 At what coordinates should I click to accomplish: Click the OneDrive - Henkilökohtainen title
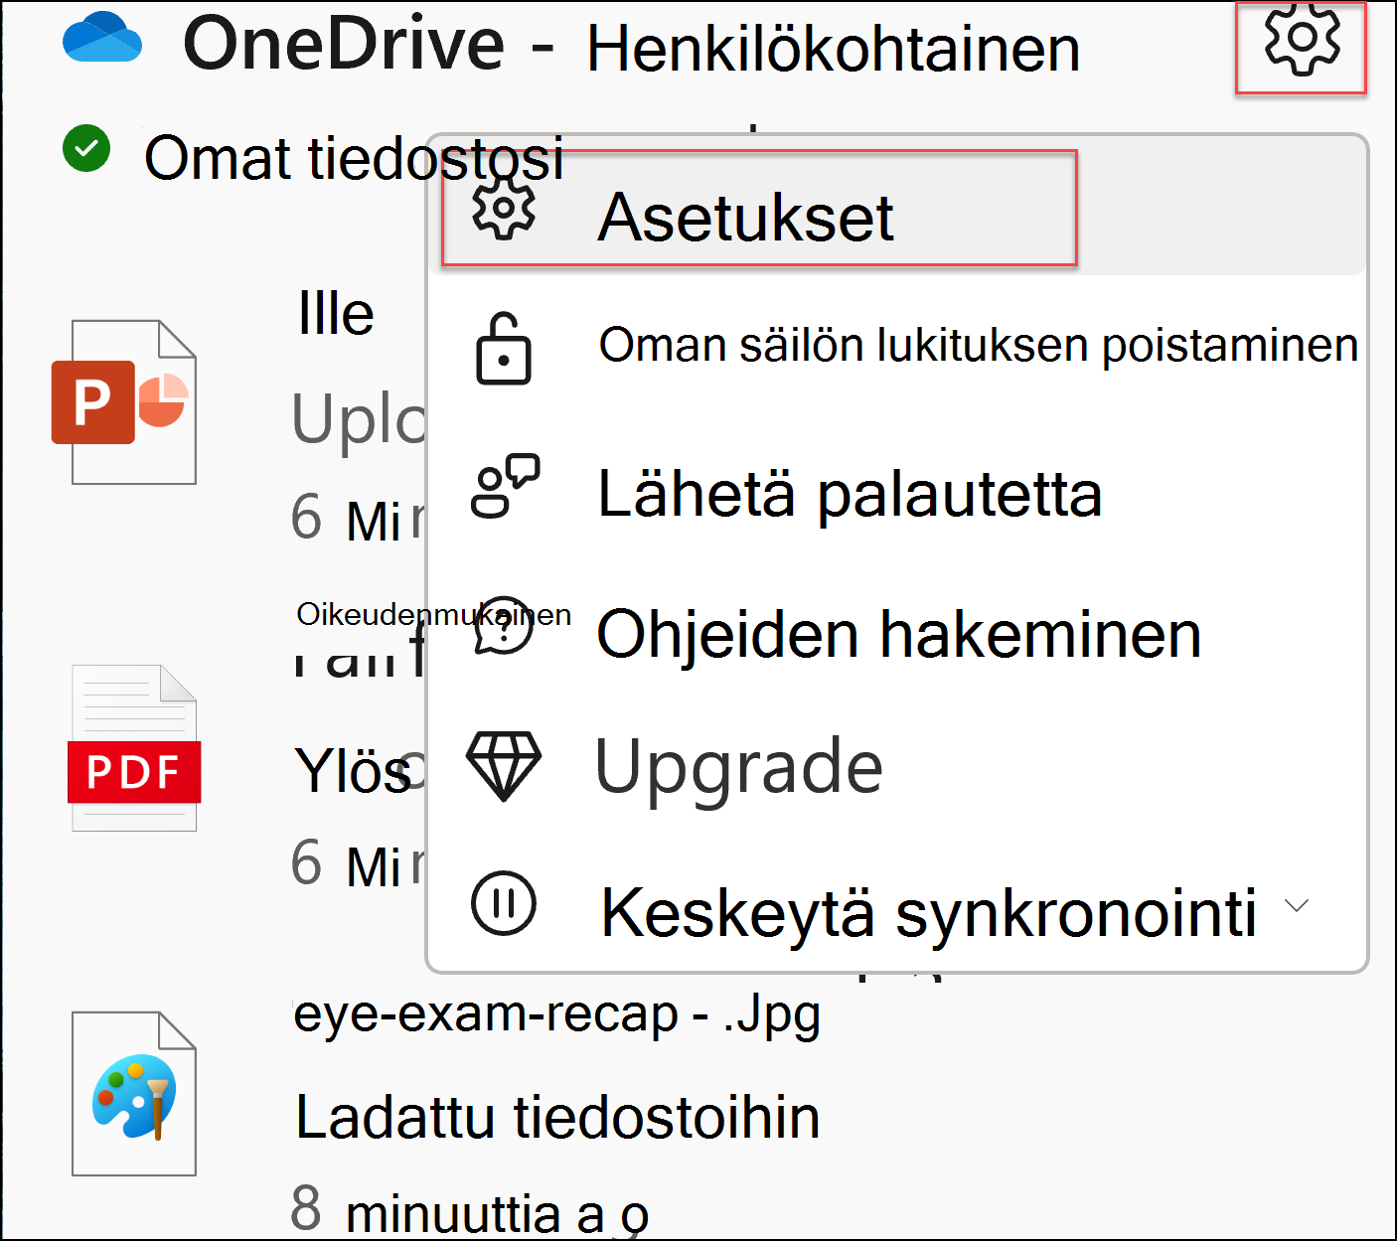coord(632,46)
